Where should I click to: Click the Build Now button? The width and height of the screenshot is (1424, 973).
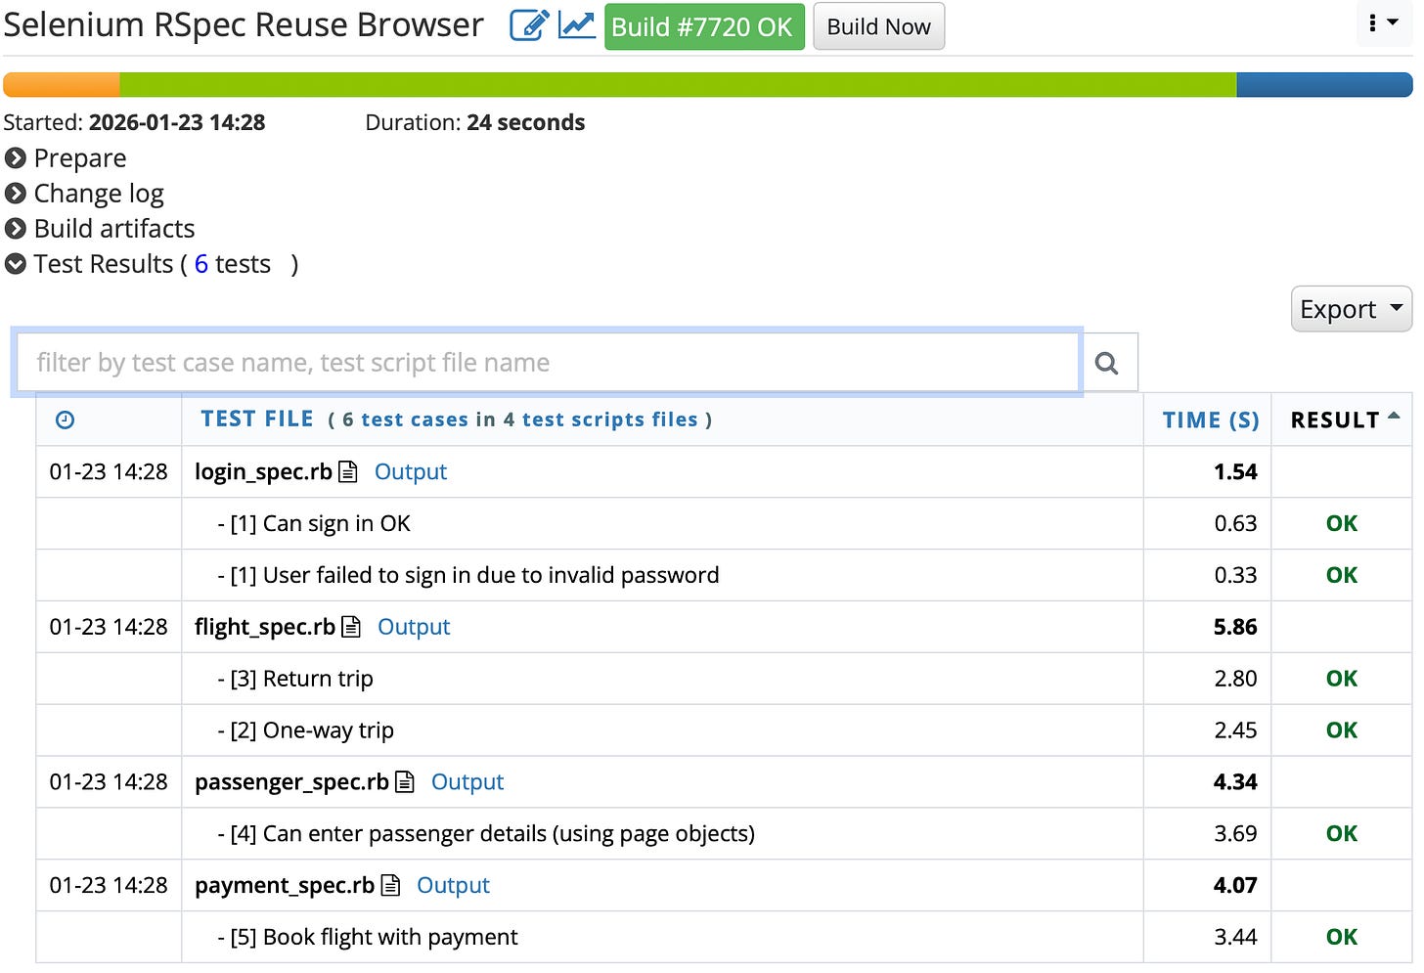point(878,26)
